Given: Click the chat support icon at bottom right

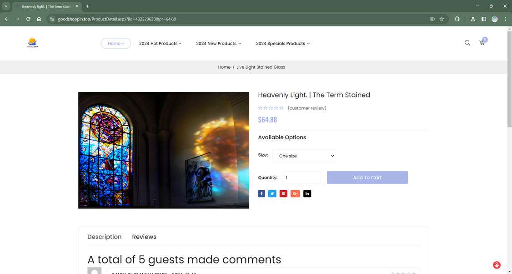Looking at the screenshot, I should click(x=497, y=265).
